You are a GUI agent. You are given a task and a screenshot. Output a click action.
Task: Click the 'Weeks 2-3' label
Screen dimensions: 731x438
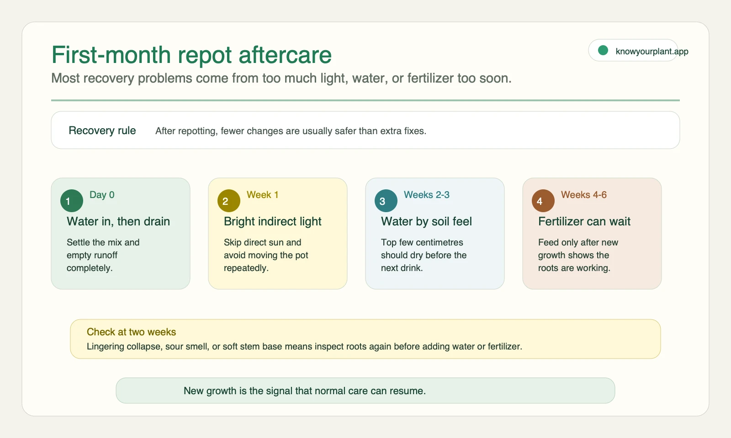[427, 195]
